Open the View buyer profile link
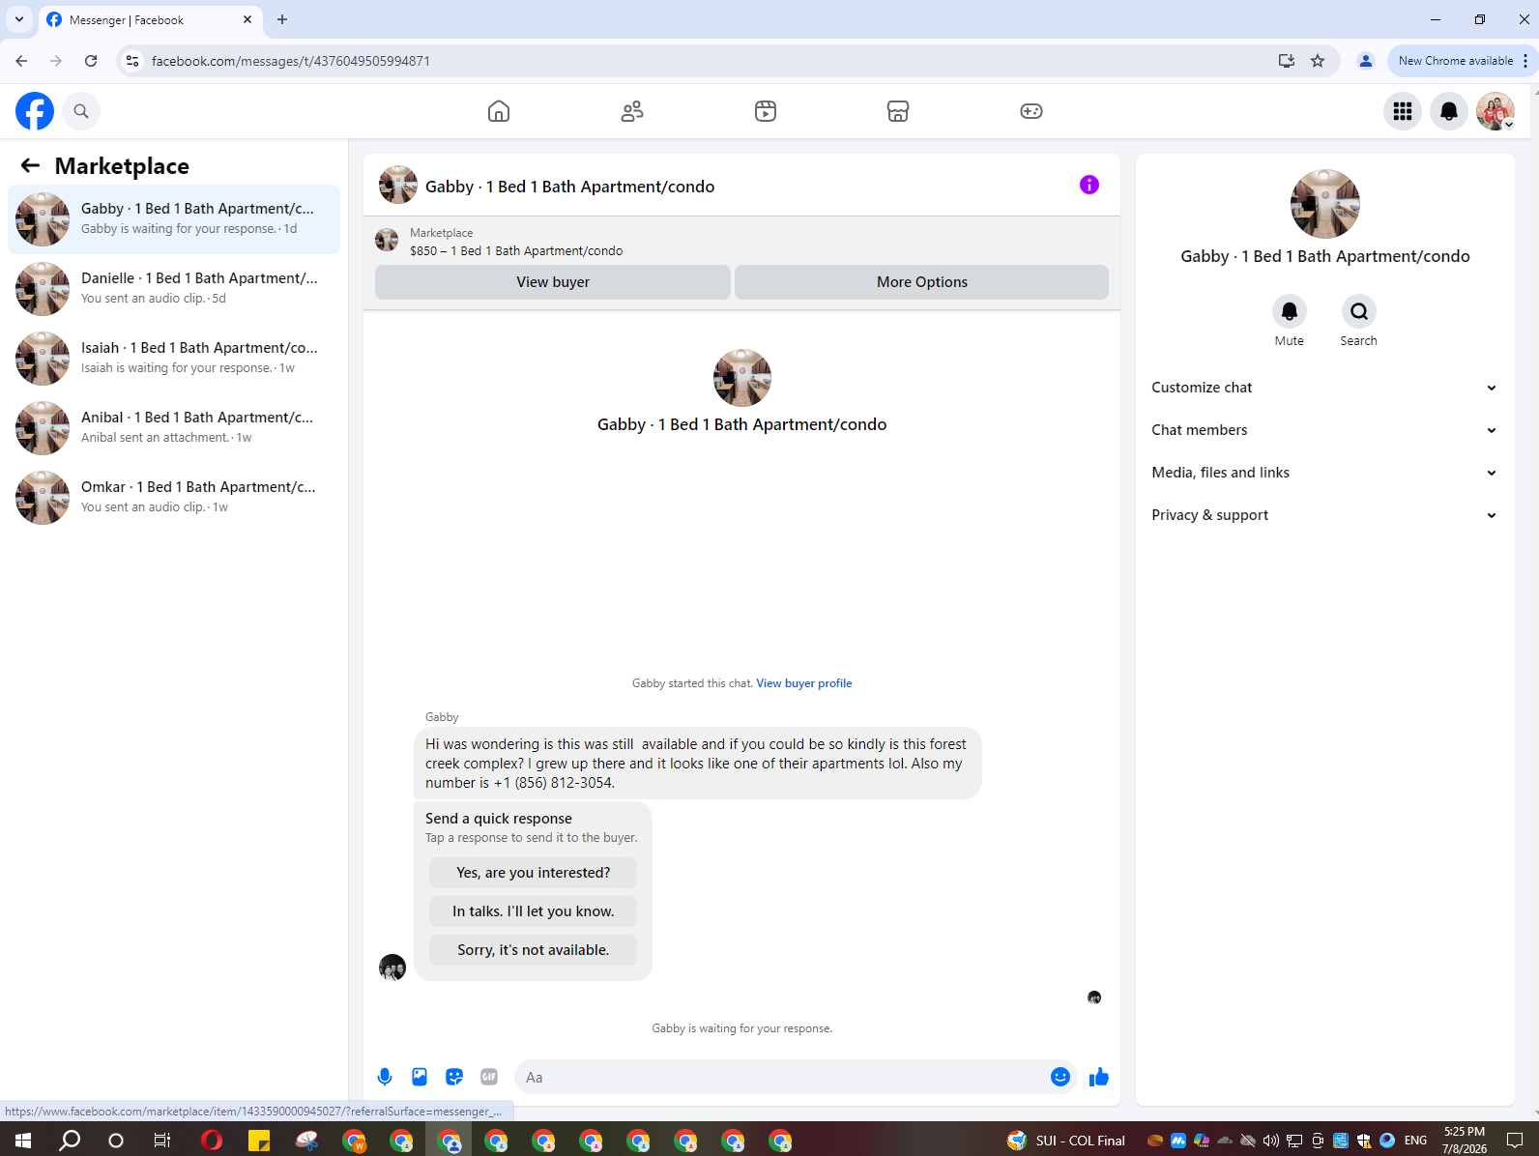Viewport: 1539px width, 1156px height. [804, 683]
